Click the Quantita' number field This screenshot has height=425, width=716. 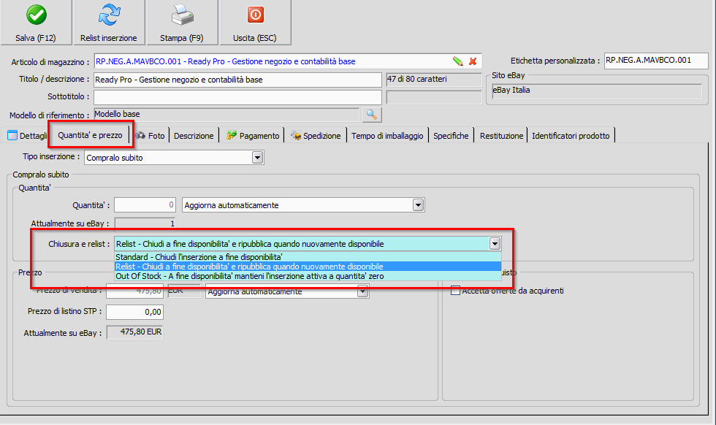(145, 205)
